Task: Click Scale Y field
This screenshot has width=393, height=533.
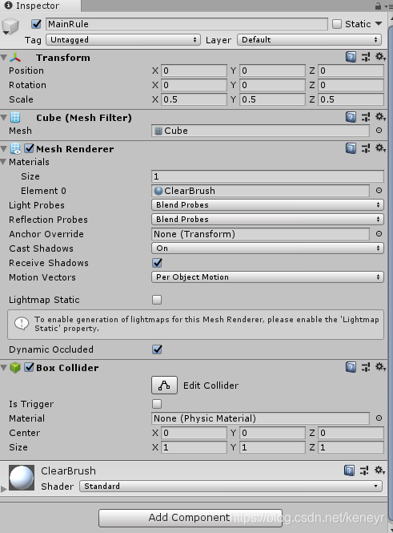Action: coord(272,99)
